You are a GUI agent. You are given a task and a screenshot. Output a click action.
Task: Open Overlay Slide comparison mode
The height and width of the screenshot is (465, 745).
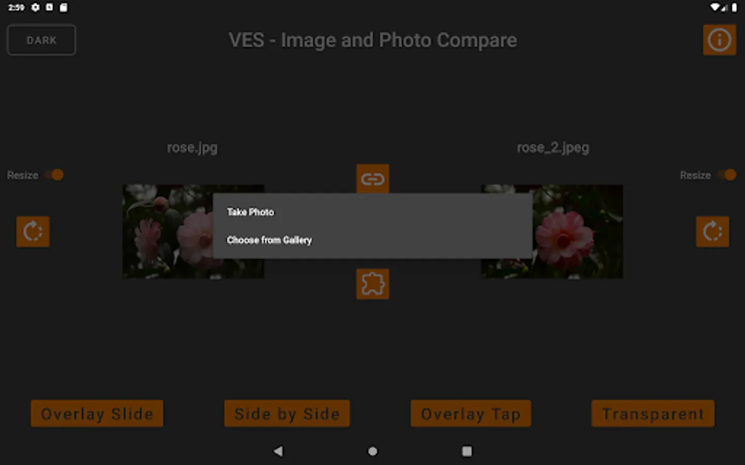[97, 413]
